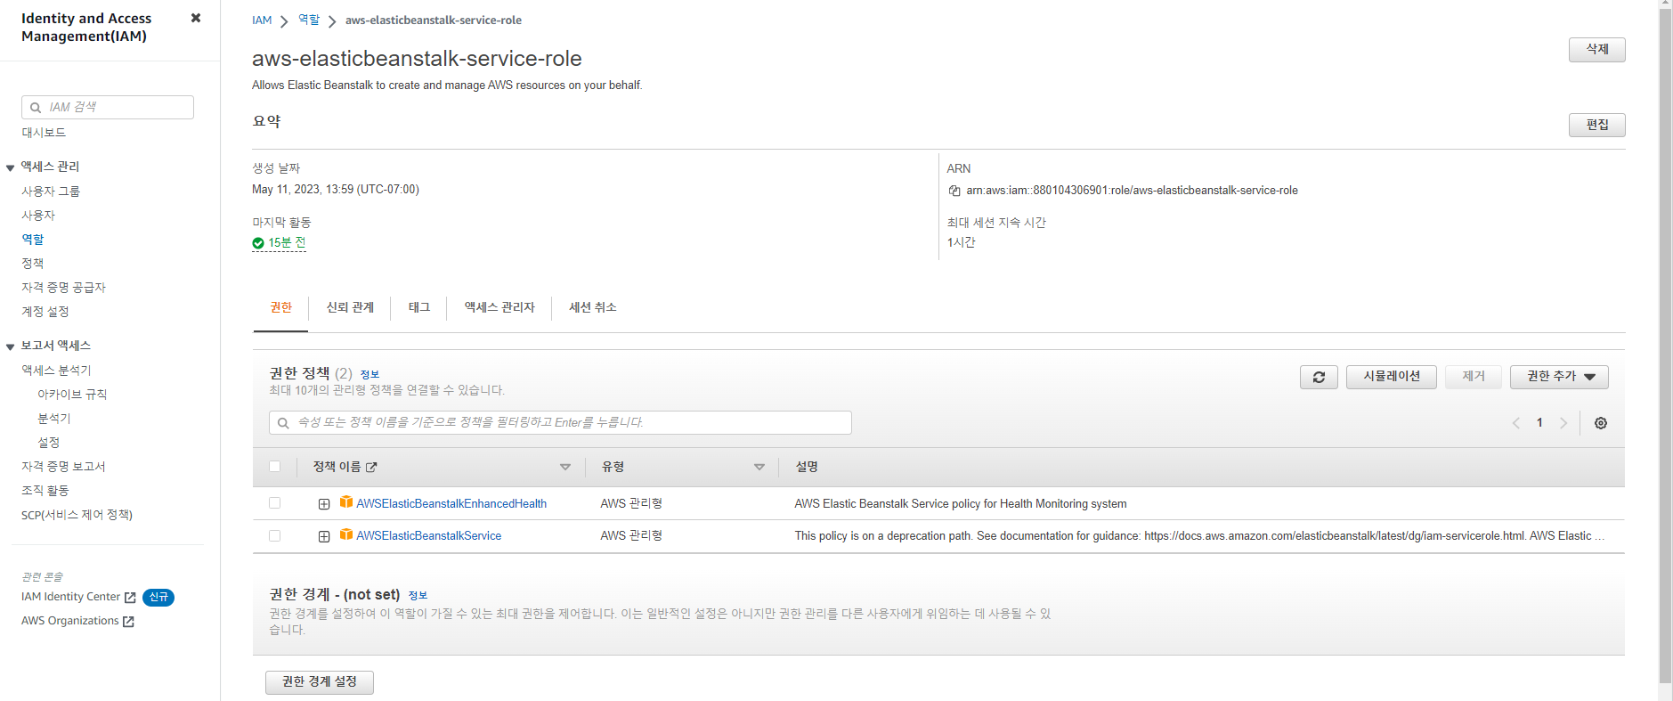Open 정보 link next to 권한 경계
Image resolution: width=1673 pixels, height=701 pixels.
pyautogui.click(x=418, y=596)
